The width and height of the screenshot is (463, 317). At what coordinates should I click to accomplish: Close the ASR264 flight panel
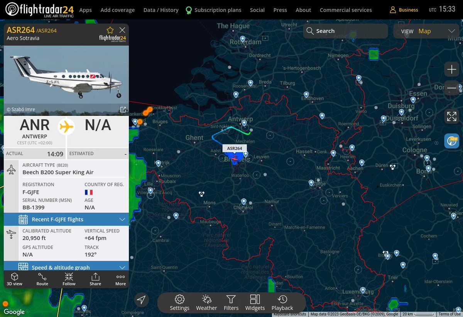click(122, 30)
